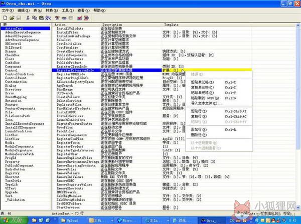Image resolution: width=301 pixels, height=224 pixels.
Task: Expand the grouped '2 M...' taskbar dropdown arrow
Action: (112, 220)
